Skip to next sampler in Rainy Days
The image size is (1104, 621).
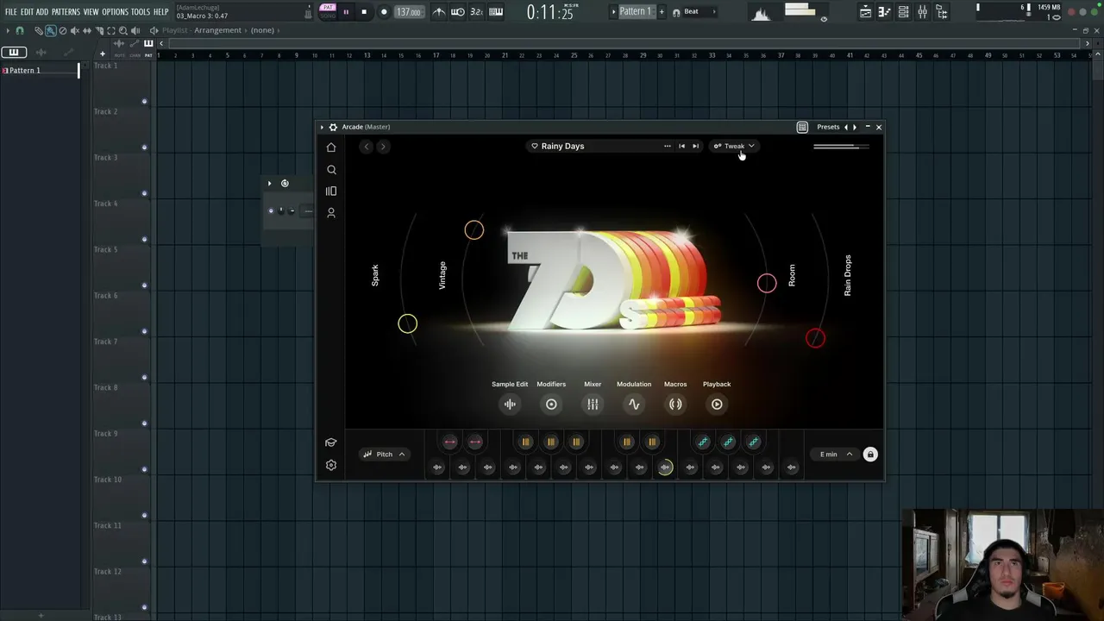[x=695, y=146]
